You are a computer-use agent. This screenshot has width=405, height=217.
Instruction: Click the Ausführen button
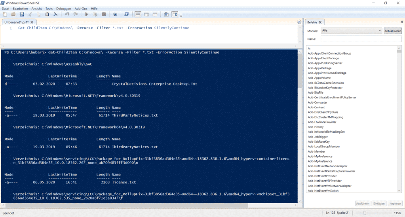click(363, 204)
